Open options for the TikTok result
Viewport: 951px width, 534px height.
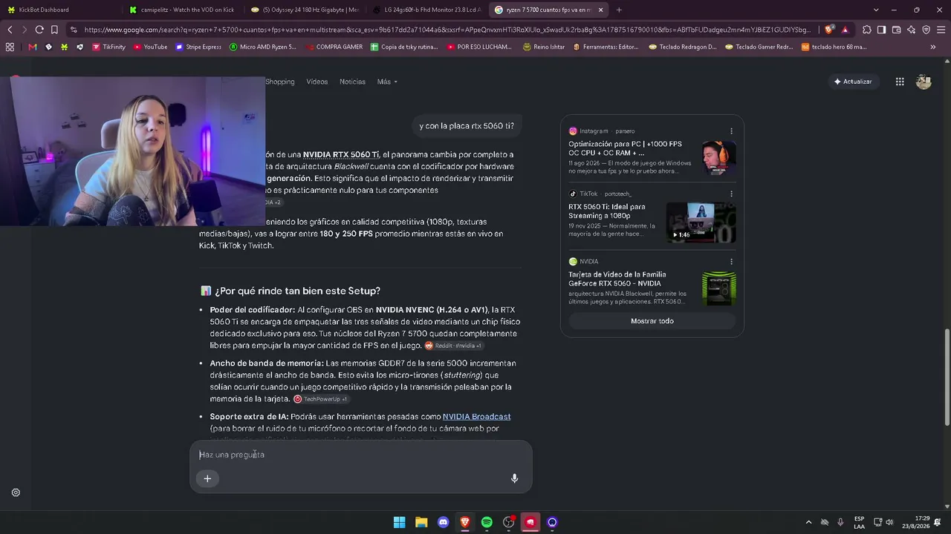coord(731,194)
